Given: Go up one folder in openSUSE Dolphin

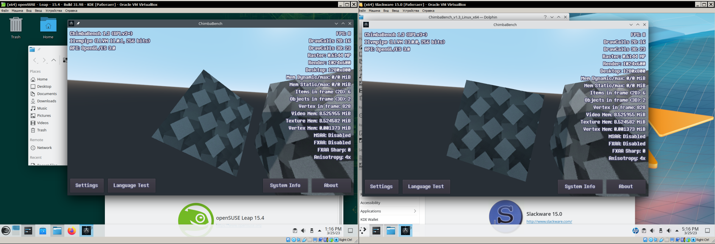Looking at the screenshot, I should pos(54,60).
